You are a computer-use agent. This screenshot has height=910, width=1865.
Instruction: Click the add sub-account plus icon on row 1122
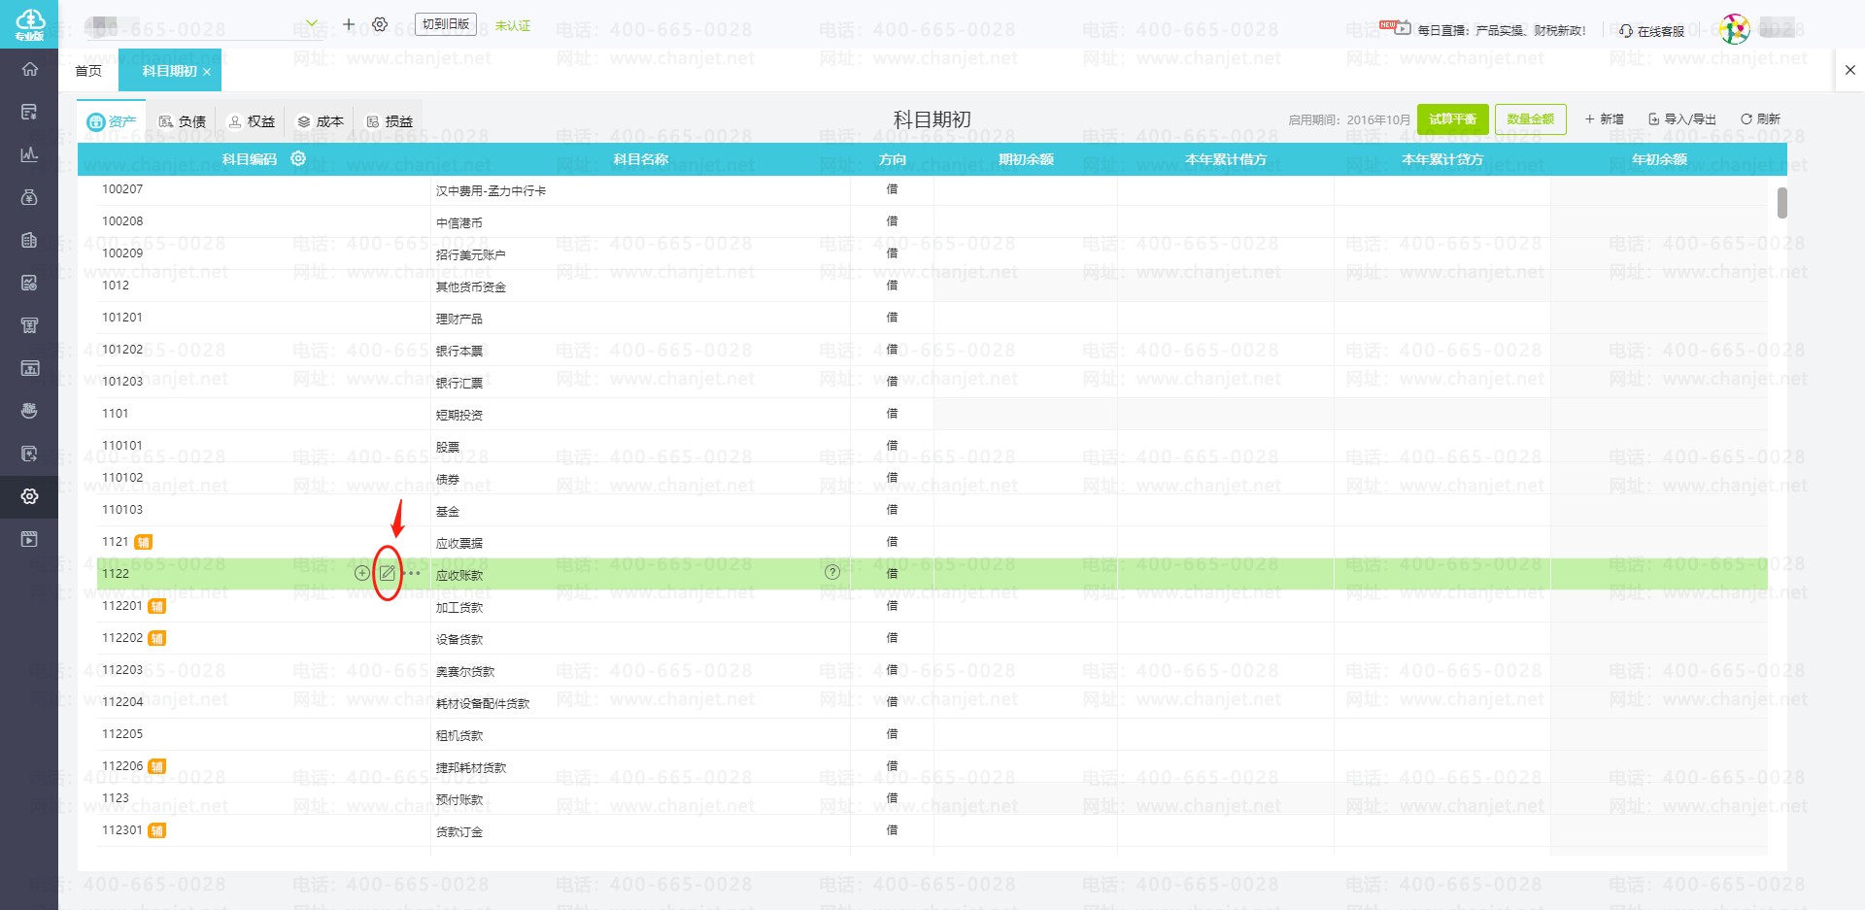click(x=361, y=573)
